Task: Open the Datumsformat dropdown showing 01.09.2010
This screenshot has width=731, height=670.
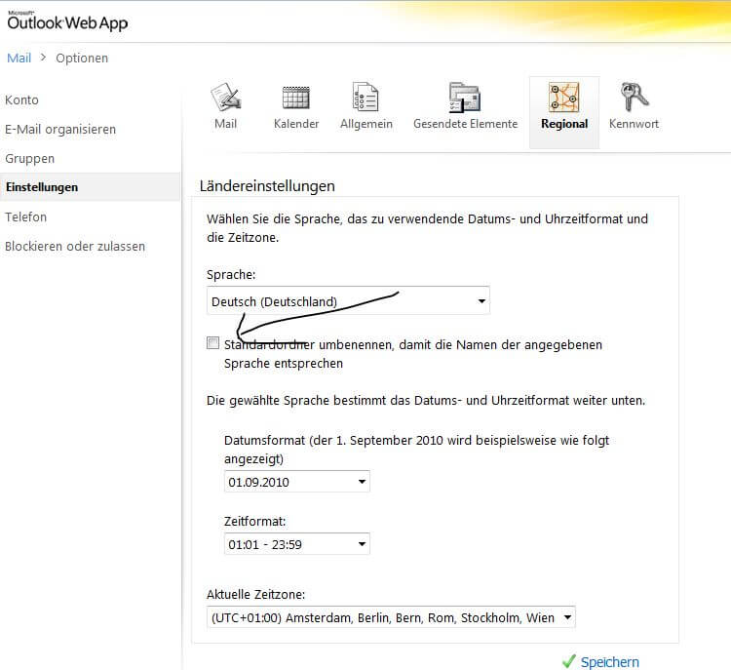Action: 297,482
